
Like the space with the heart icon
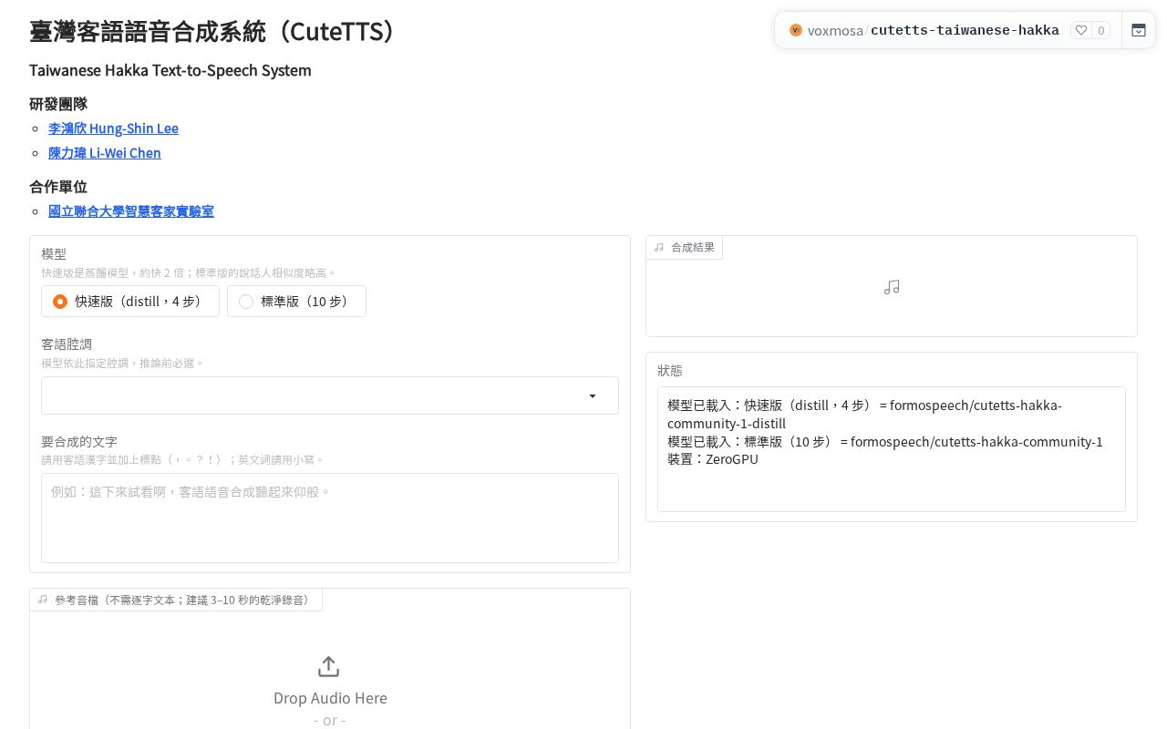coord(1081,30)
